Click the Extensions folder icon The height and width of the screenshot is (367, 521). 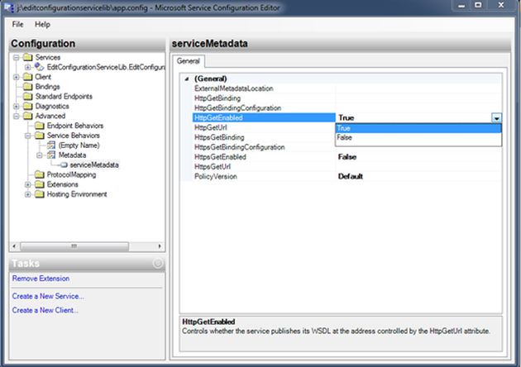click(x=40, y=184)
